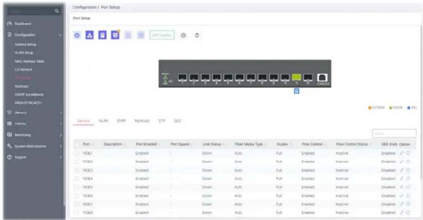The height and width of the screenshot is (220, 423).
Task: Click the faded lock toolbar icon
Action: 128,35
